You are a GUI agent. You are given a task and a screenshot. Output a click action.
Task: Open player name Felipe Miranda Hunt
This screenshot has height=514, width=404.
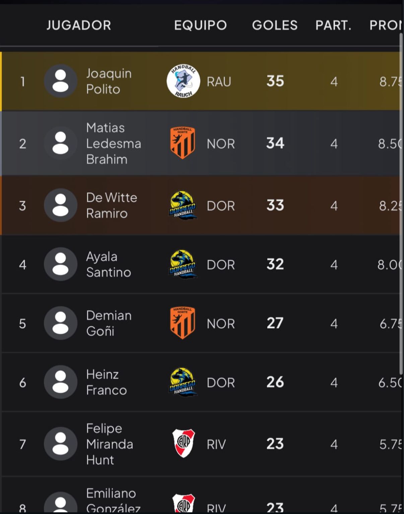click(x=109, y=444)
